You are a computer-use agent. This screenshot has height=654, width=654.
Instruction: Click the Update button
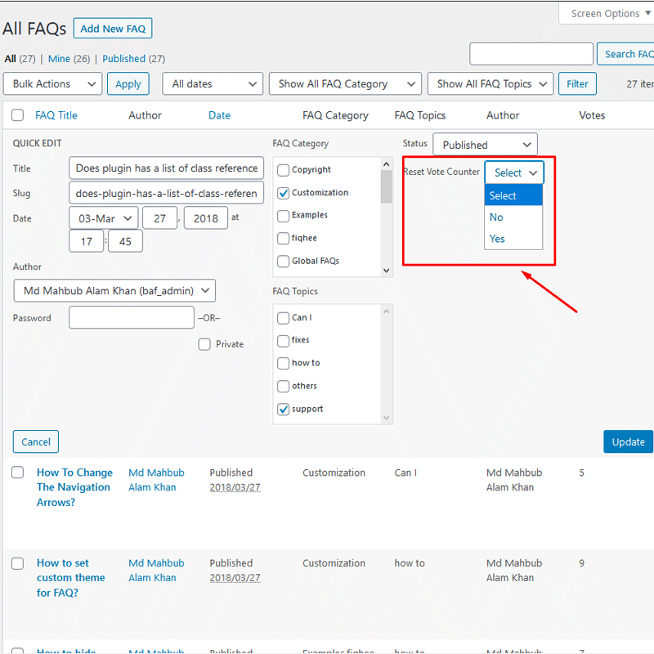click(628, 441)
